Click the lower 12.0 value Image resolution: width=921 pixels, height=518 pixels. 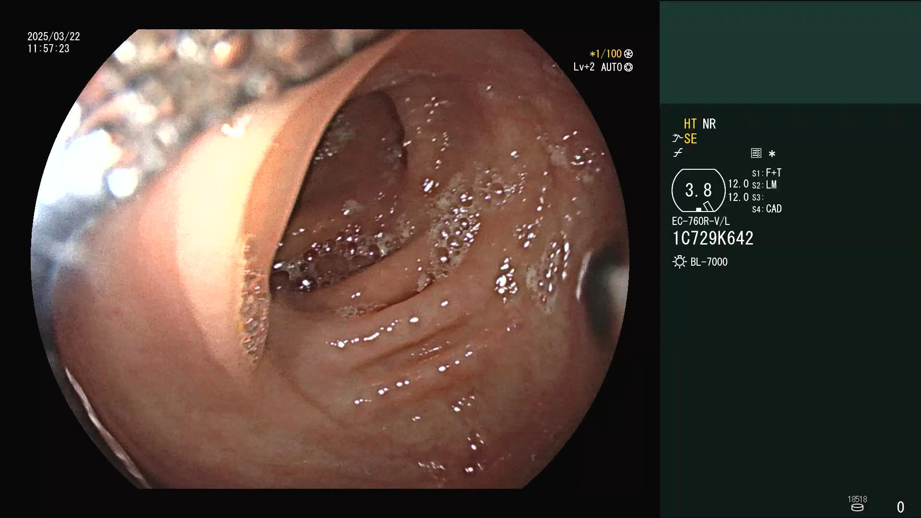[738, 197]
